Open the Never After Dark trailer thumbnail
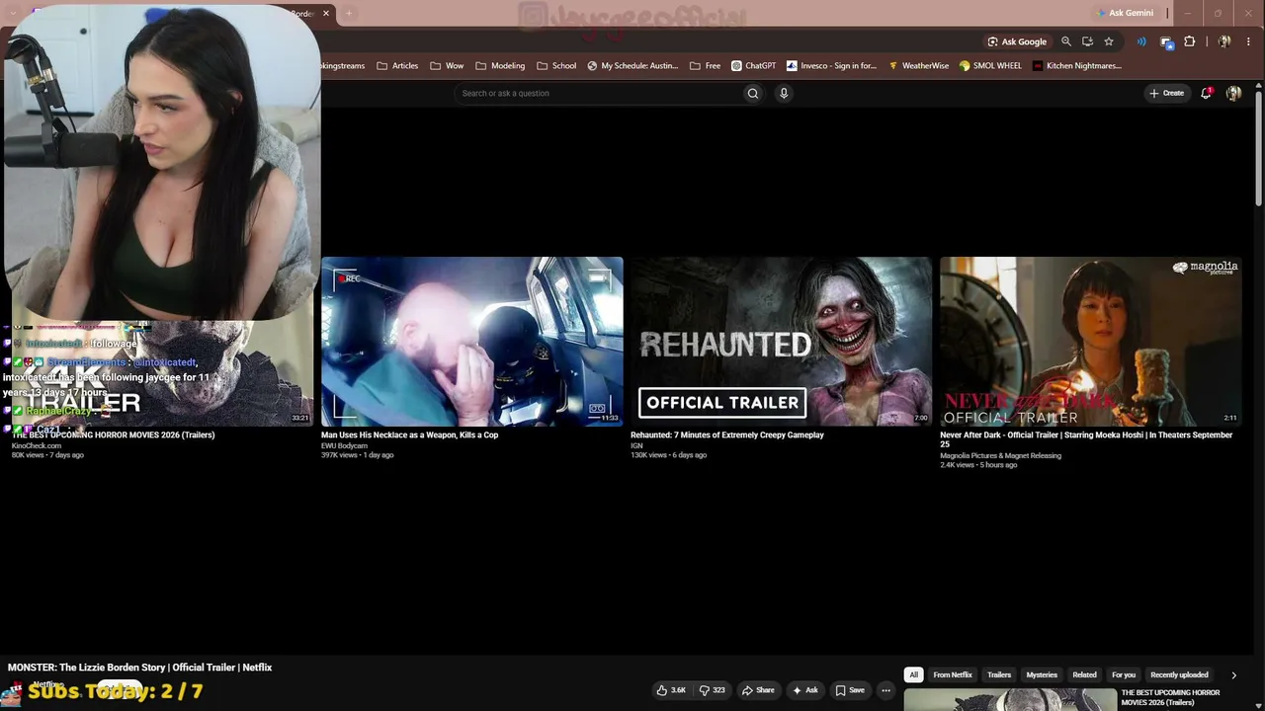Image resolution: width=1265 pixels, height=711 pixels. pos(1091,342)
